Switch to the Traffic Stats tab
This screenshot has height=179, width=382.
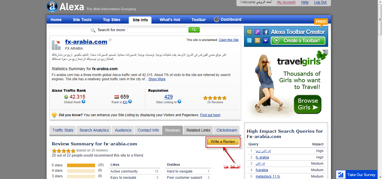coord(63,130)
